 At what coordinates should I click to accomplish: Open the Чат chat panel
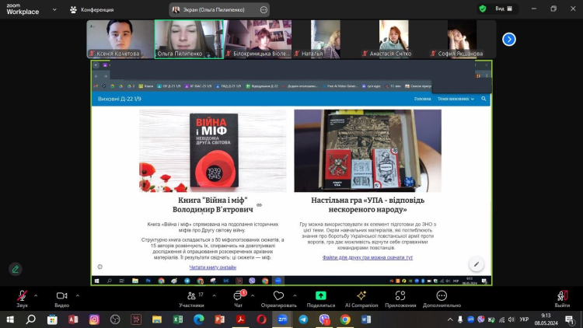238,298
